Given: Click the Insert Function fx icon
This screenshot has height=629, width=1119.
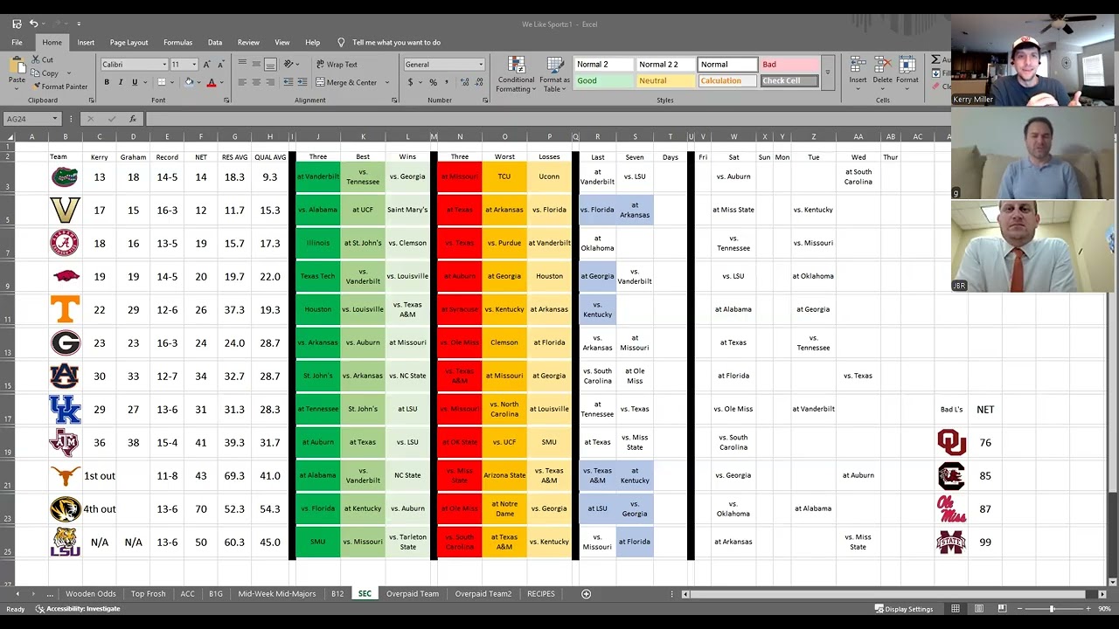Looking at the screenshot, I should point(133,119).
